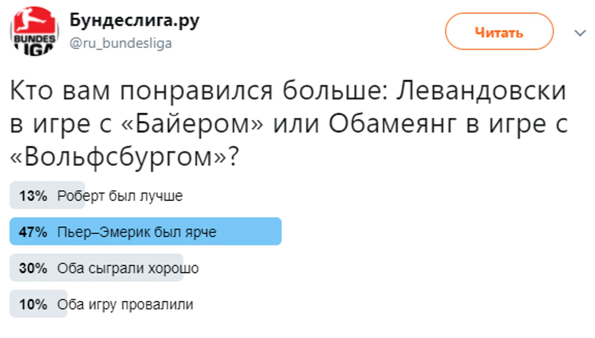Select poll option Оба игру провалили
The width and height of the screenshot is (595, 338).
coord(125,304)
